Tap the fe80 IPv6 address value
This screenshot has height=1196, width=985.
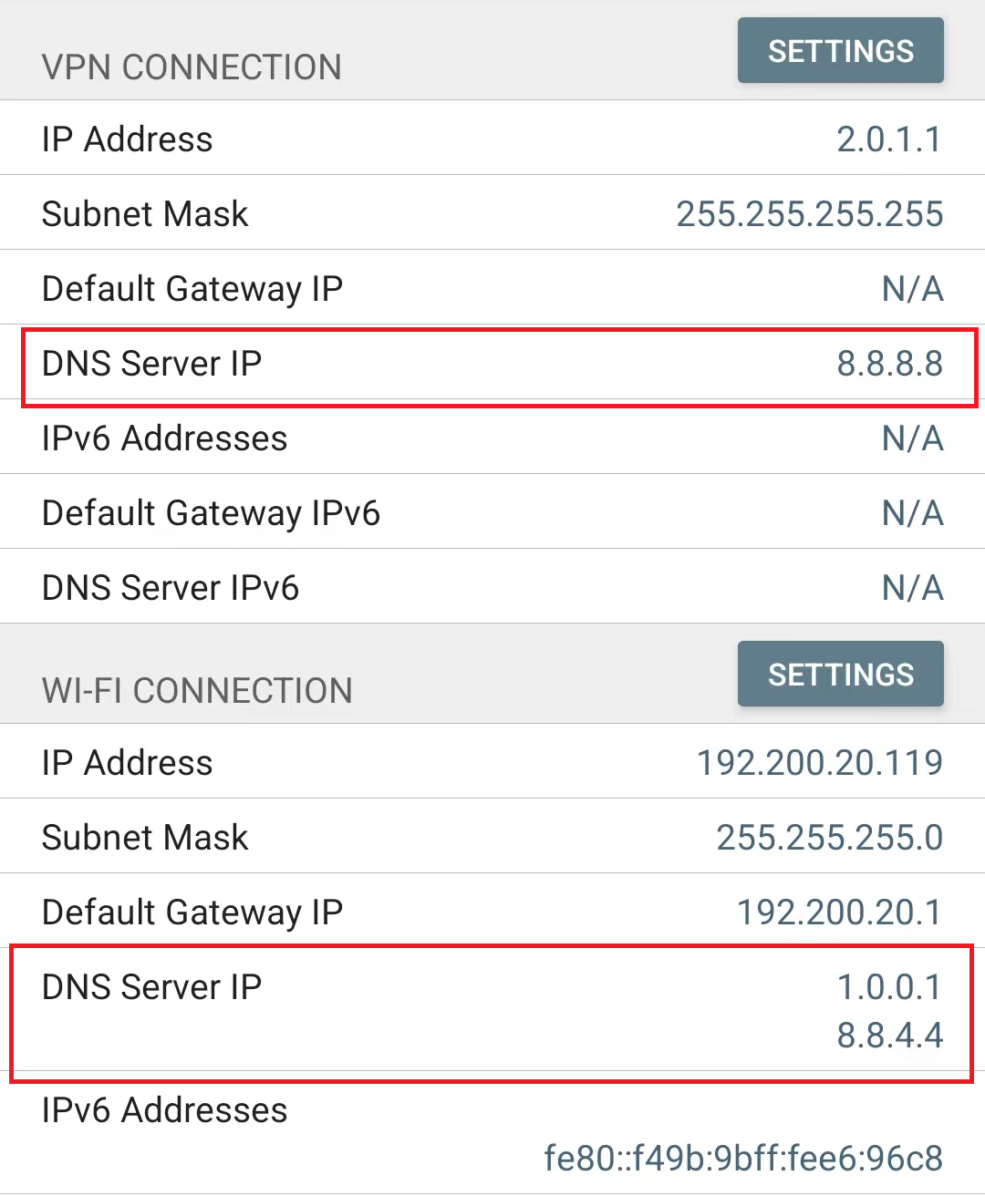(742, 1159)
